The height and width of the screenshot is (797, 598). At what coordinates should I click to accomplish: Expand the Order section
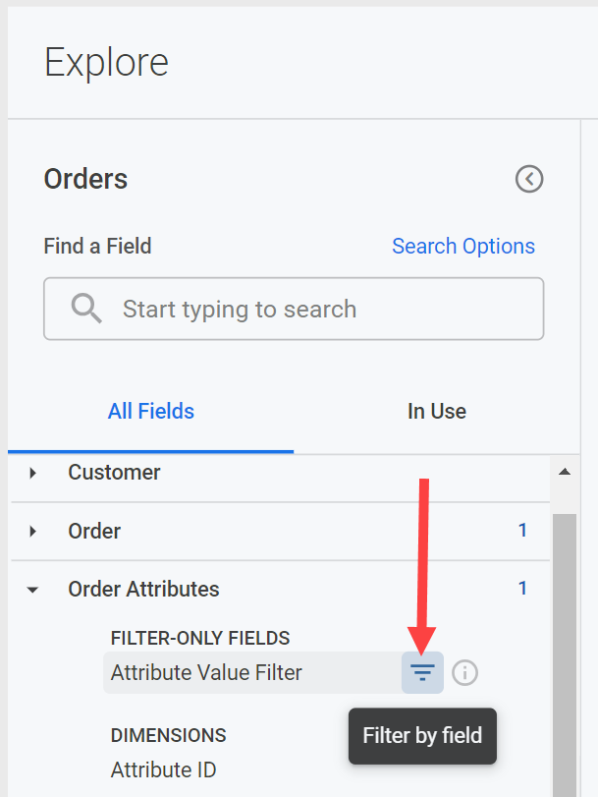pyautogui.click(x=32, y=531)
